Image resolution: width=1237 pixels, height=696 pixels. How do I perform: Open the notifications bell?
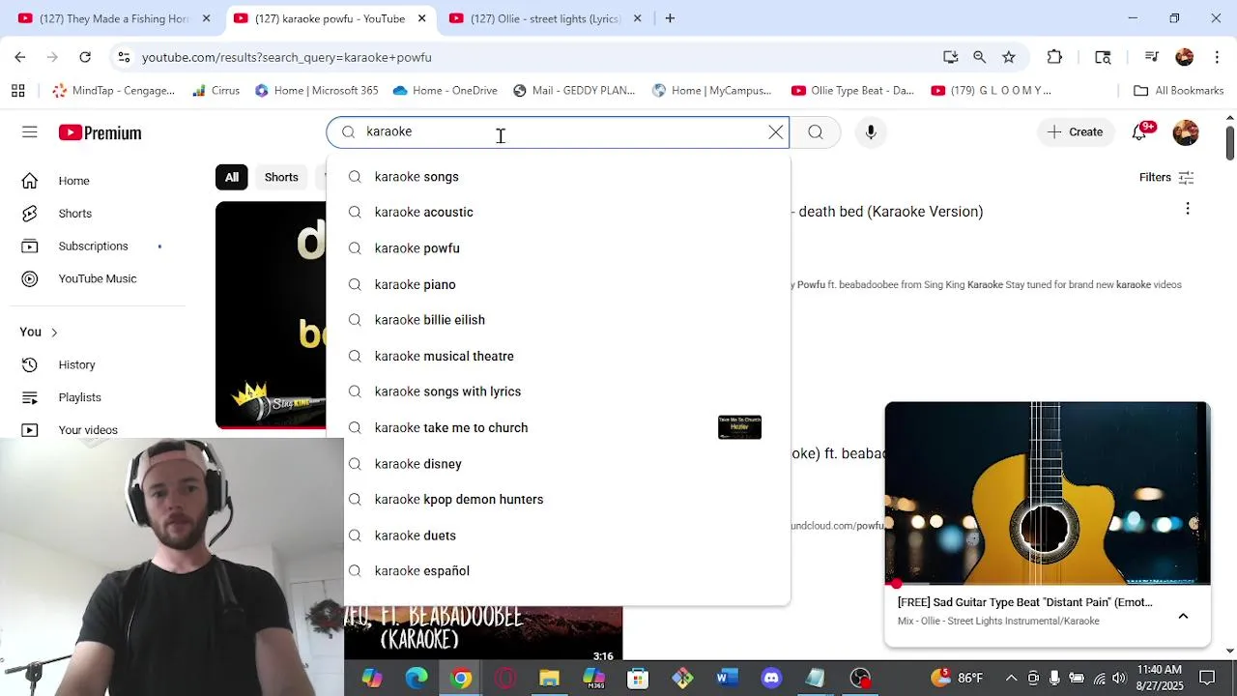click(x=1139, y=132)
